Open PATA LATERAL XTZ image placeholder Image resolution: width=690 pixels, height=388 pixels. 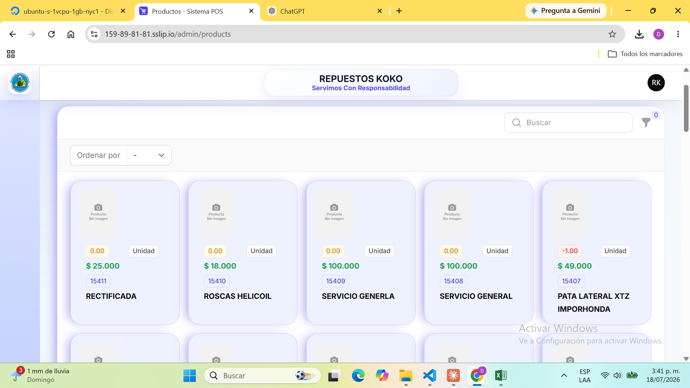570,214
